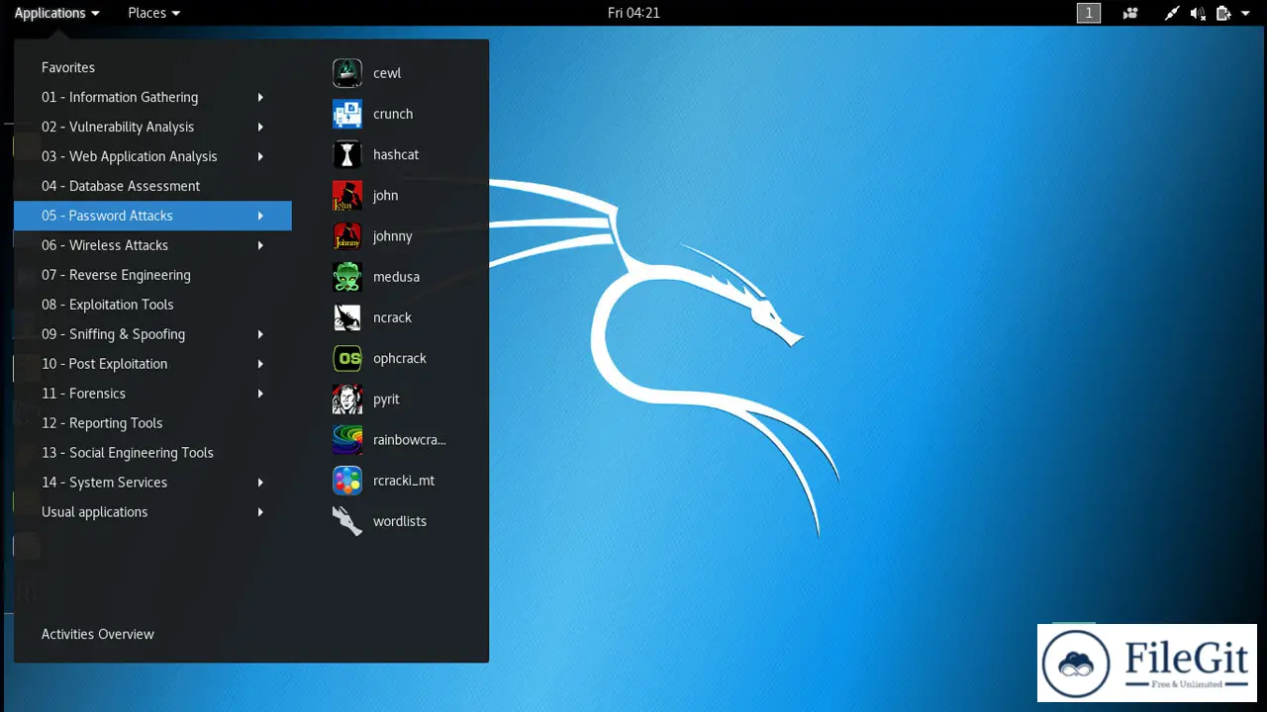Click the ncrack text label

(392, 317)
